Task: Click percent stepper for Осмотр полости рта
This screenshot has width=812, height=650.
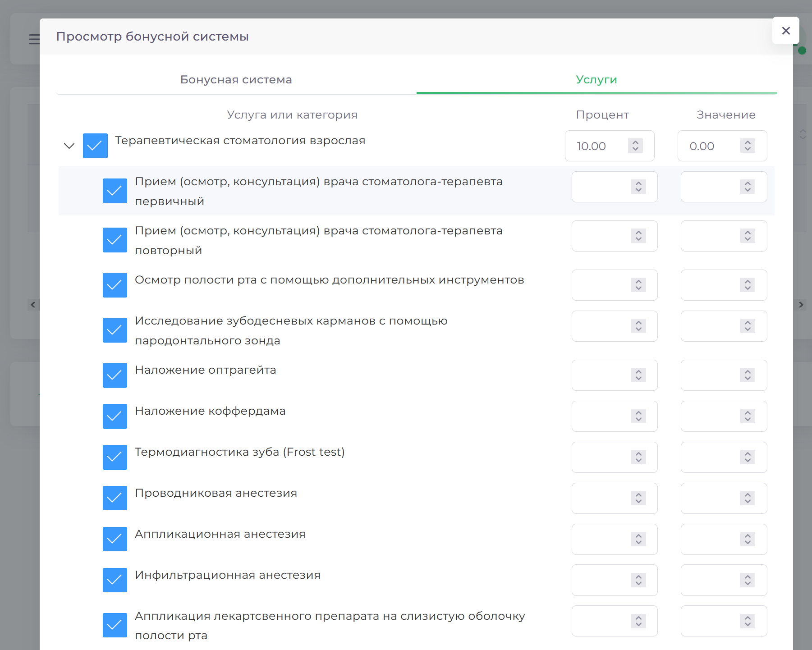Action: tap(638, 285)
